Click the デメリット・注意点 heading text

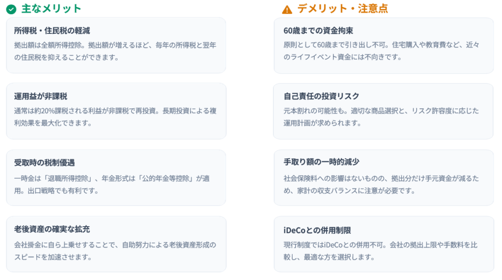coord(343,9)
